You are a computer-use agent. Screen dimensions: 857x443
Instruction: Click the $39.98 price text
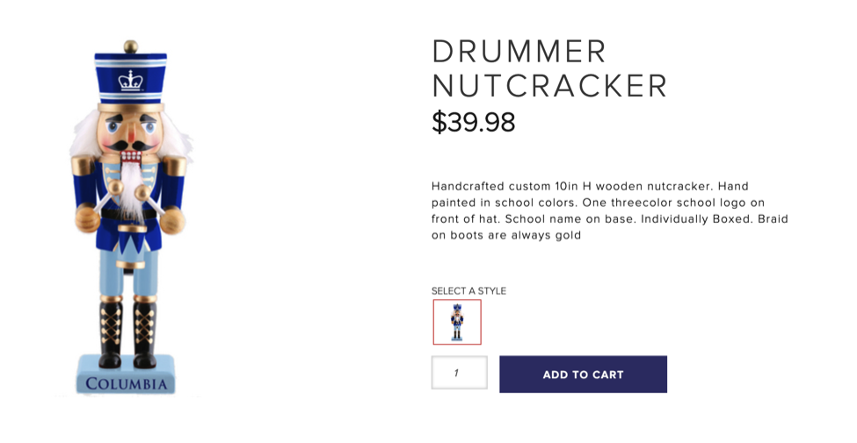(x=473, y=123)
